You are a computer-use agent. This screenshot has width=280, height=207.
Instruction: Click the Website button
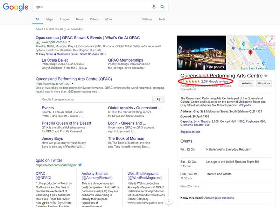tap(246, 83)
